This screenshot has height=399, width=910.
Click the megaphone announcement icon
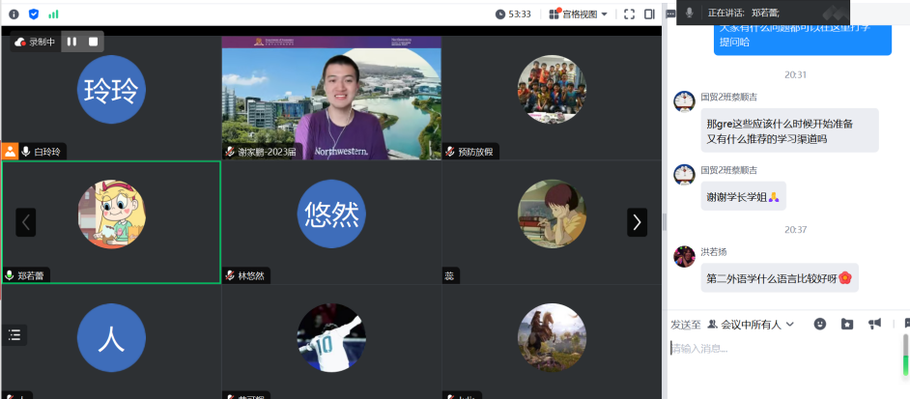click(x=874, y=324)
